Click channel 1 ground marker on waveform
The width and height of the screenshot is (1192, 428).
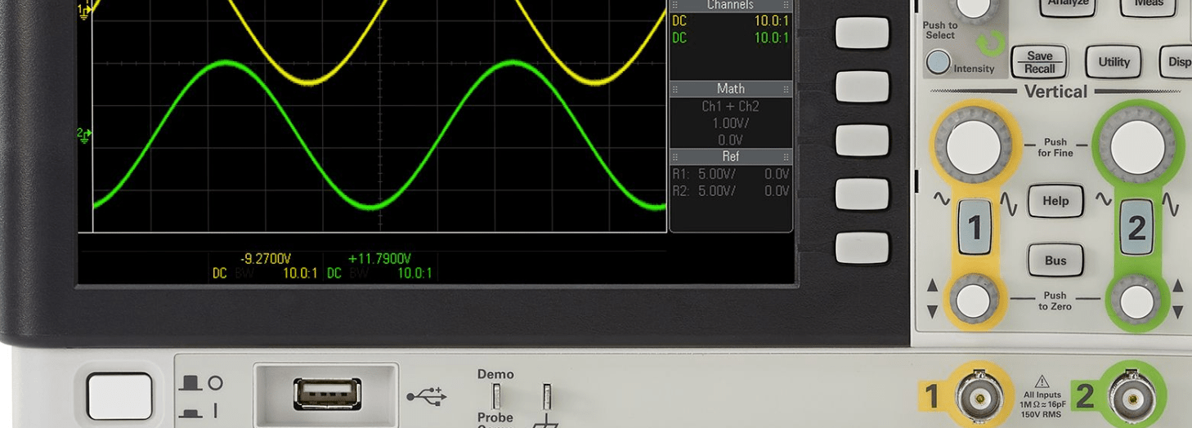pyautogui.click(x=83, y=10)
